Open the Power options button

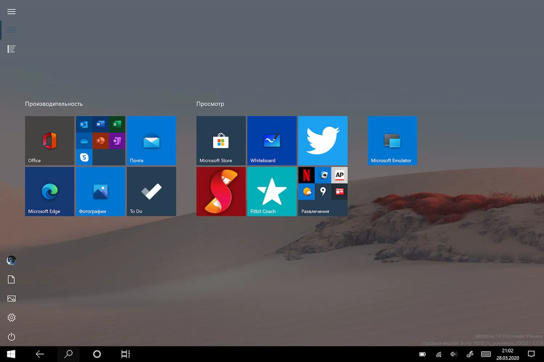pos(12,337)
